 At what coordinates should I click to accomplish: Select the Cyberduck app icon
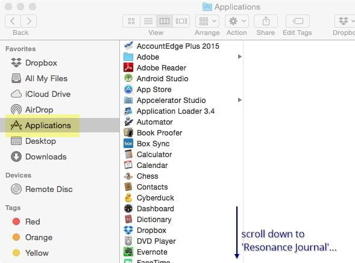pyautogui.click(x=128, y=197)
